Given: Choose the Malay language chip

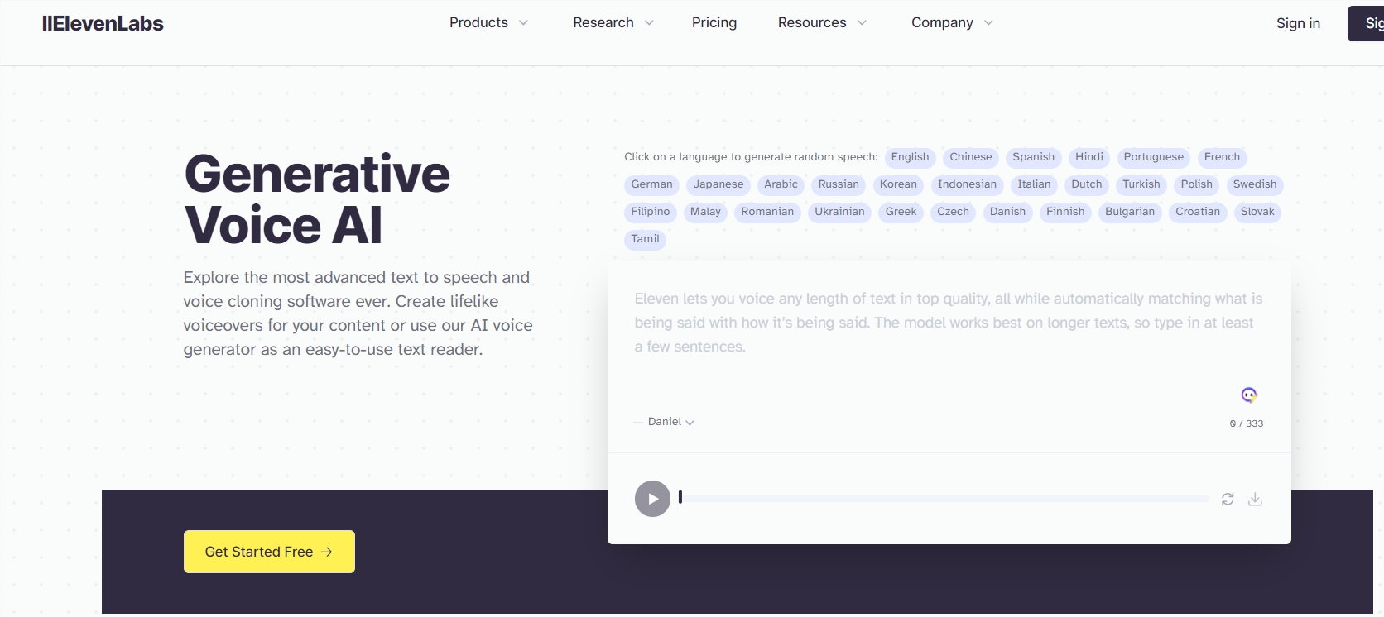Looking at the screenshot, I should pyautogui.click(x=705, y=212).
